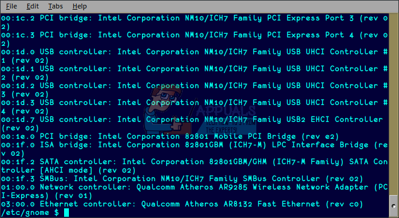Screen dimensions: 399x218
Task: Click the 00:1f.2 SATA controller line
Action: (x=195, y=166)
